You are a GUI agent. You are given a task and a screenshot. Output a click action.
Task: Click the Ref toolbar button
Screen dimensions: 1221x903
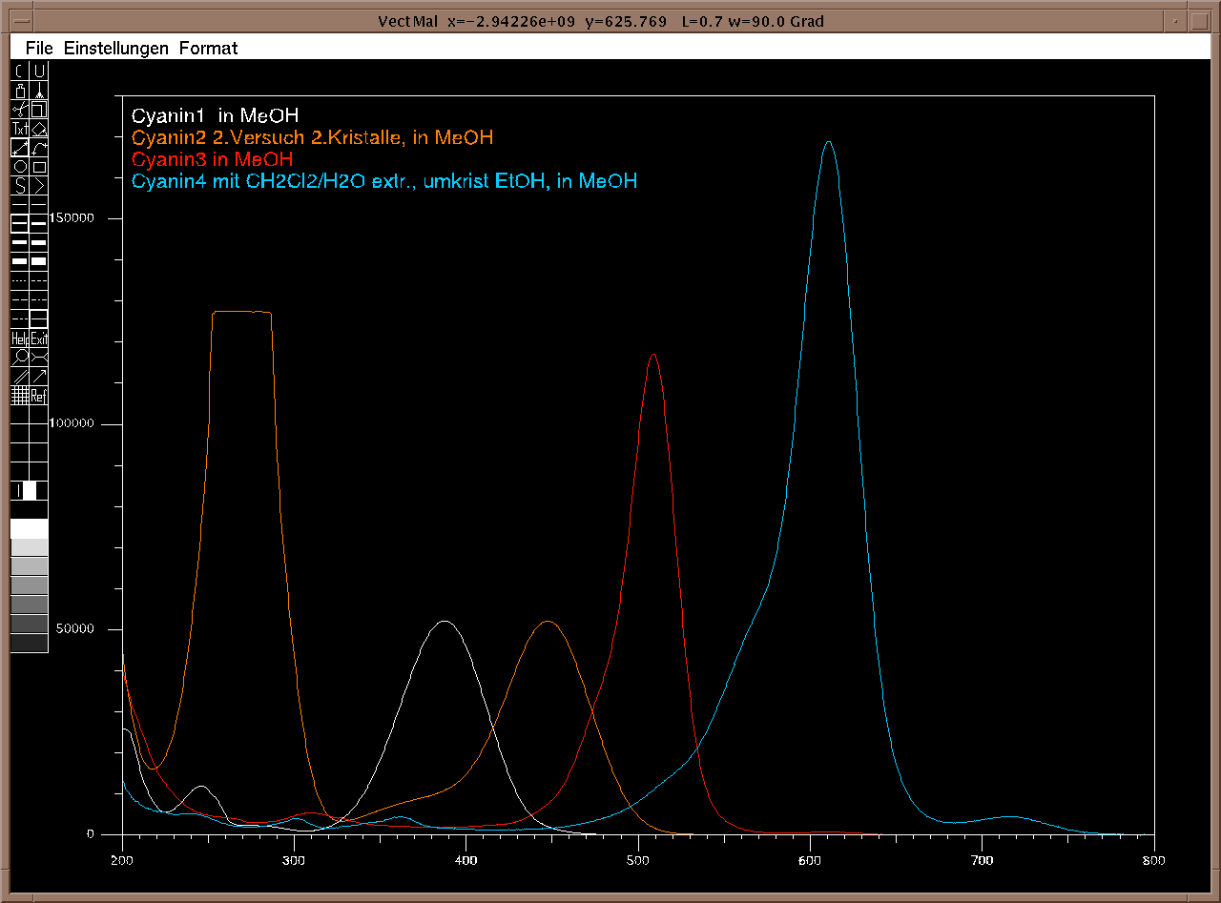pos(39,396)
